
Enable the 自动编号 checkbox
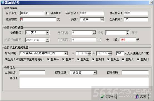point(48,13)
